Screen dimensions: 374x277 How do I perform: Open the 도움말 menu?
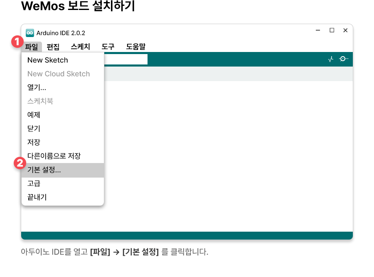pos(135,47)
